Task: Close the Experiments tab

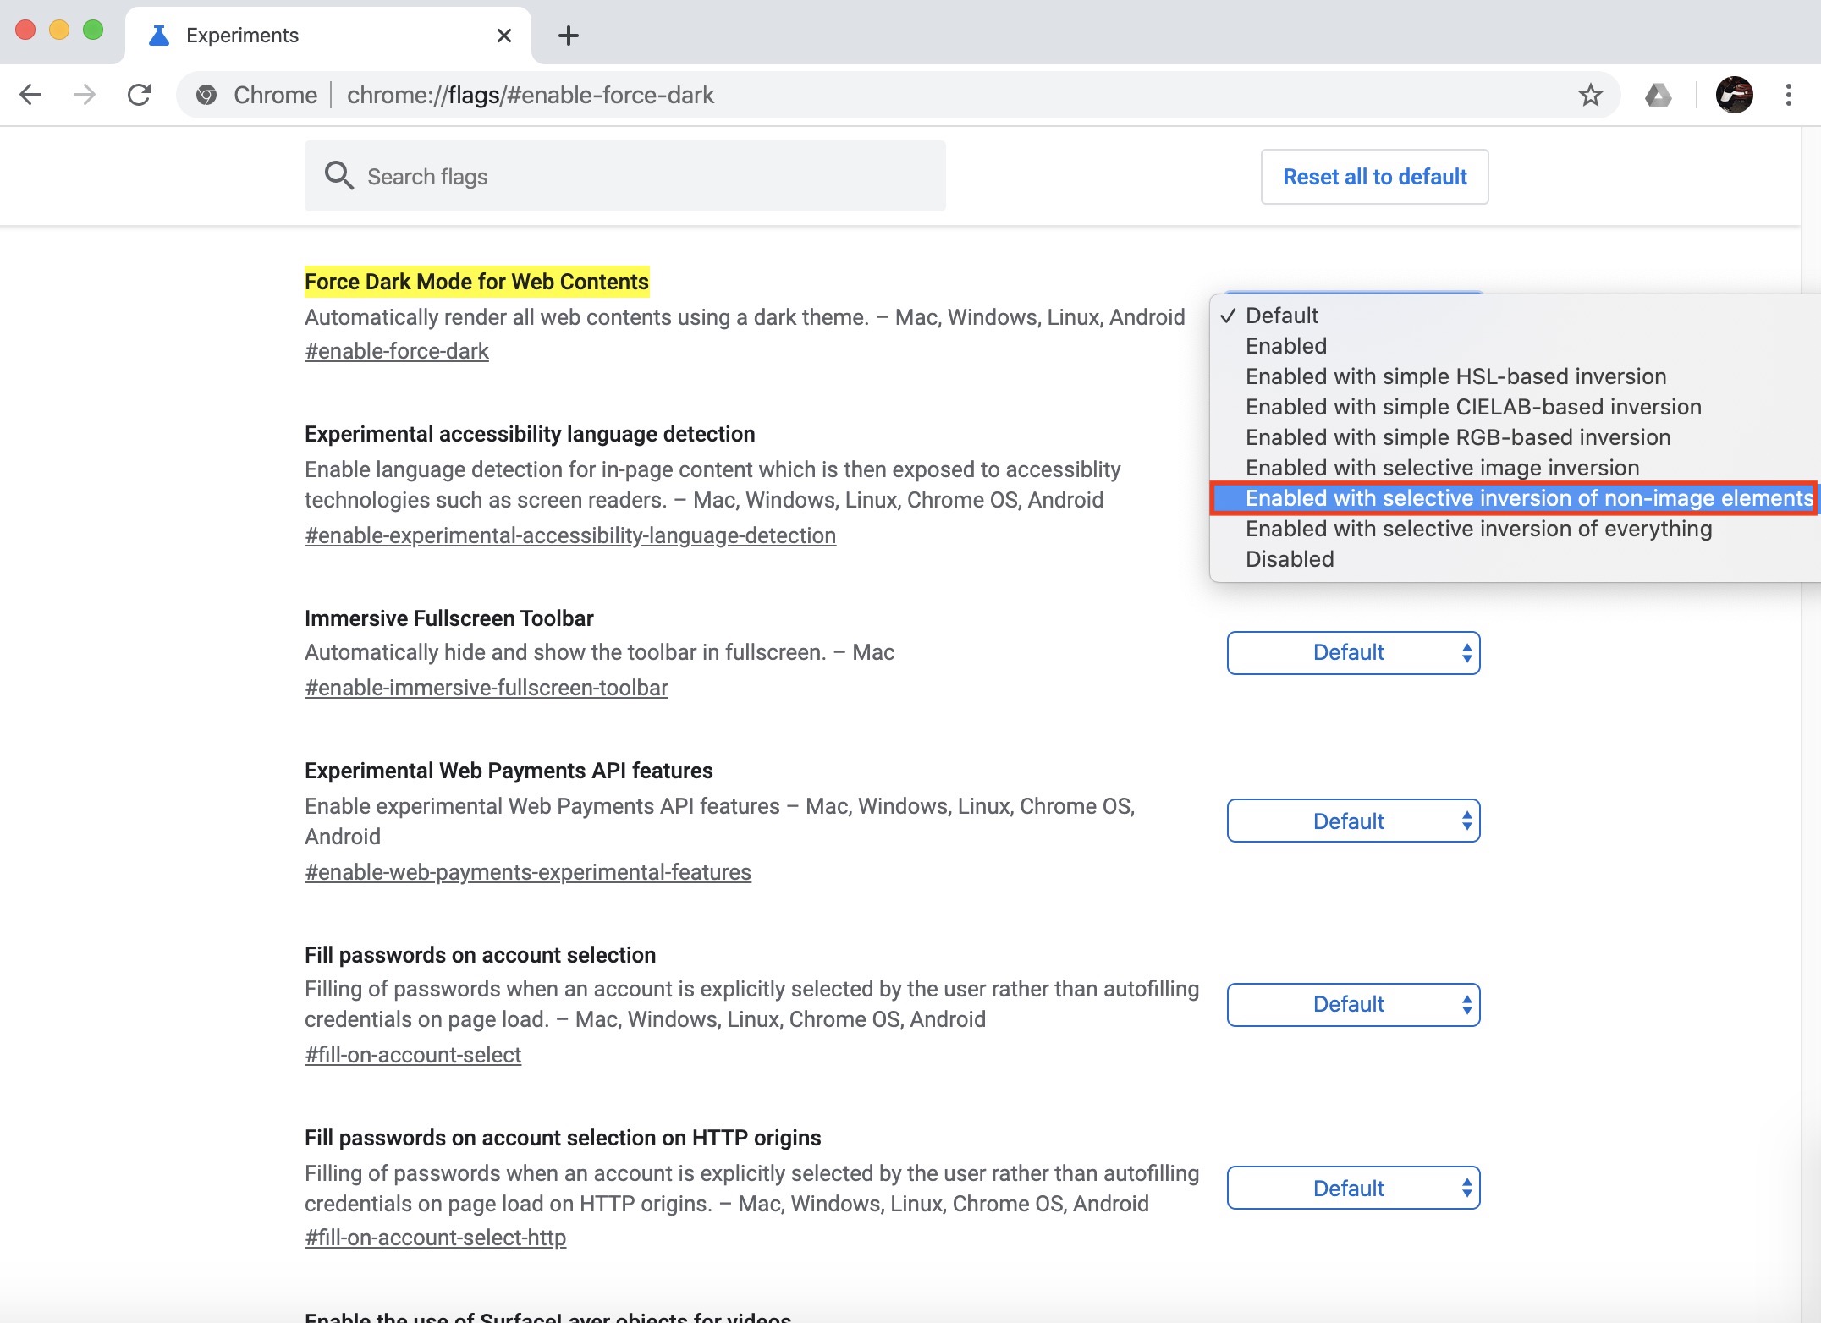Action: (503, 36)
